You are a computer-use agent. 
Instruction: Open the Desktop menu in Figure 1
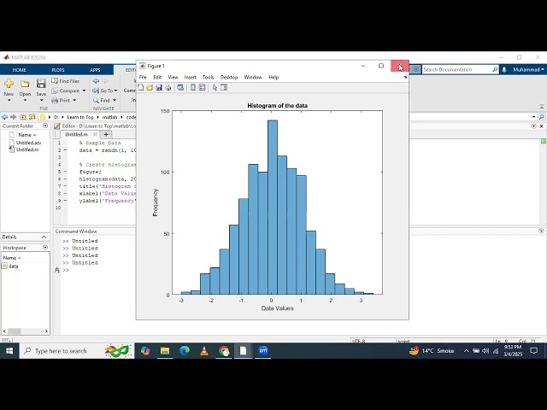(x=229, y=78)
